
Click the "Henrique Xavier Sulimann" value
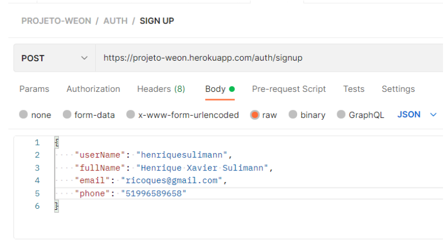coord(202,168)
